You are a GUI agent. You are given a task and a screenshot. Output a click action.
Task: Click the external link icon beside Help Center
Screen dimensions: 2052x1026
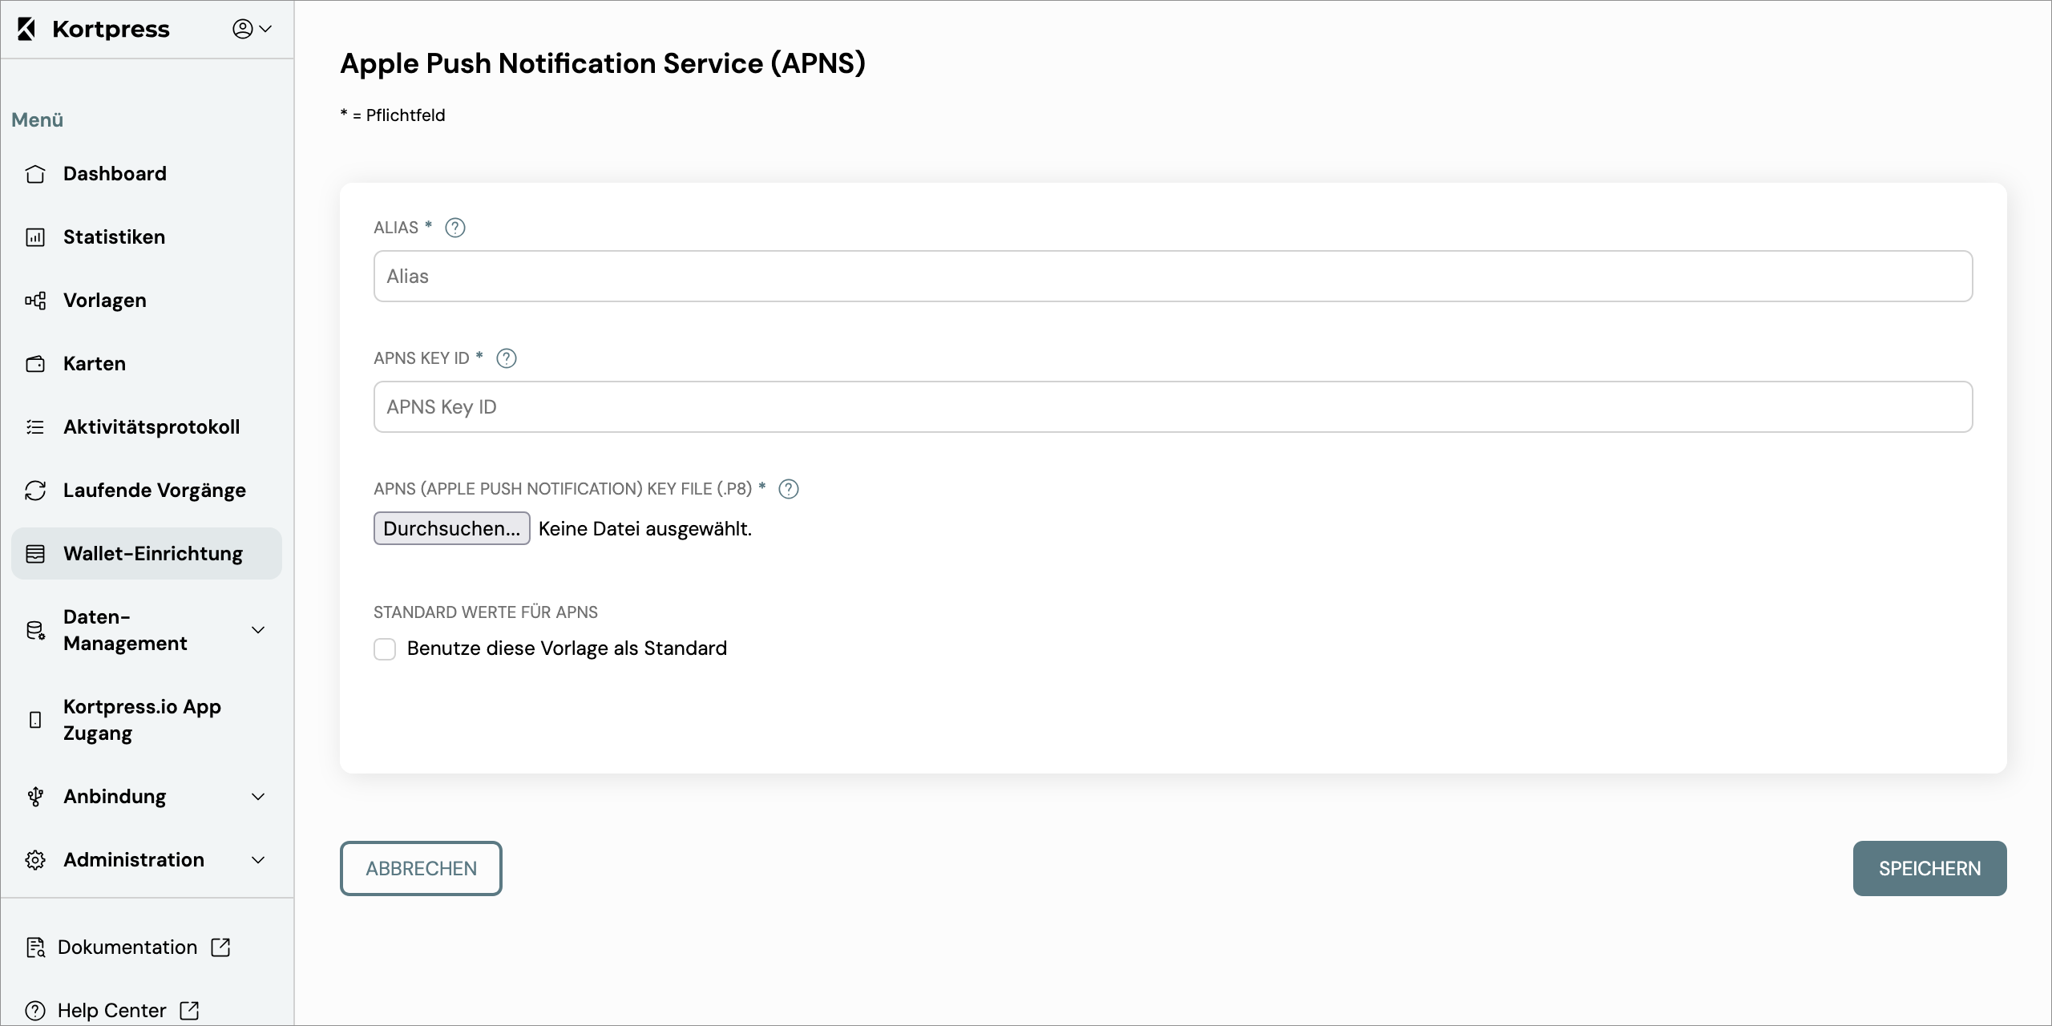189,1011
